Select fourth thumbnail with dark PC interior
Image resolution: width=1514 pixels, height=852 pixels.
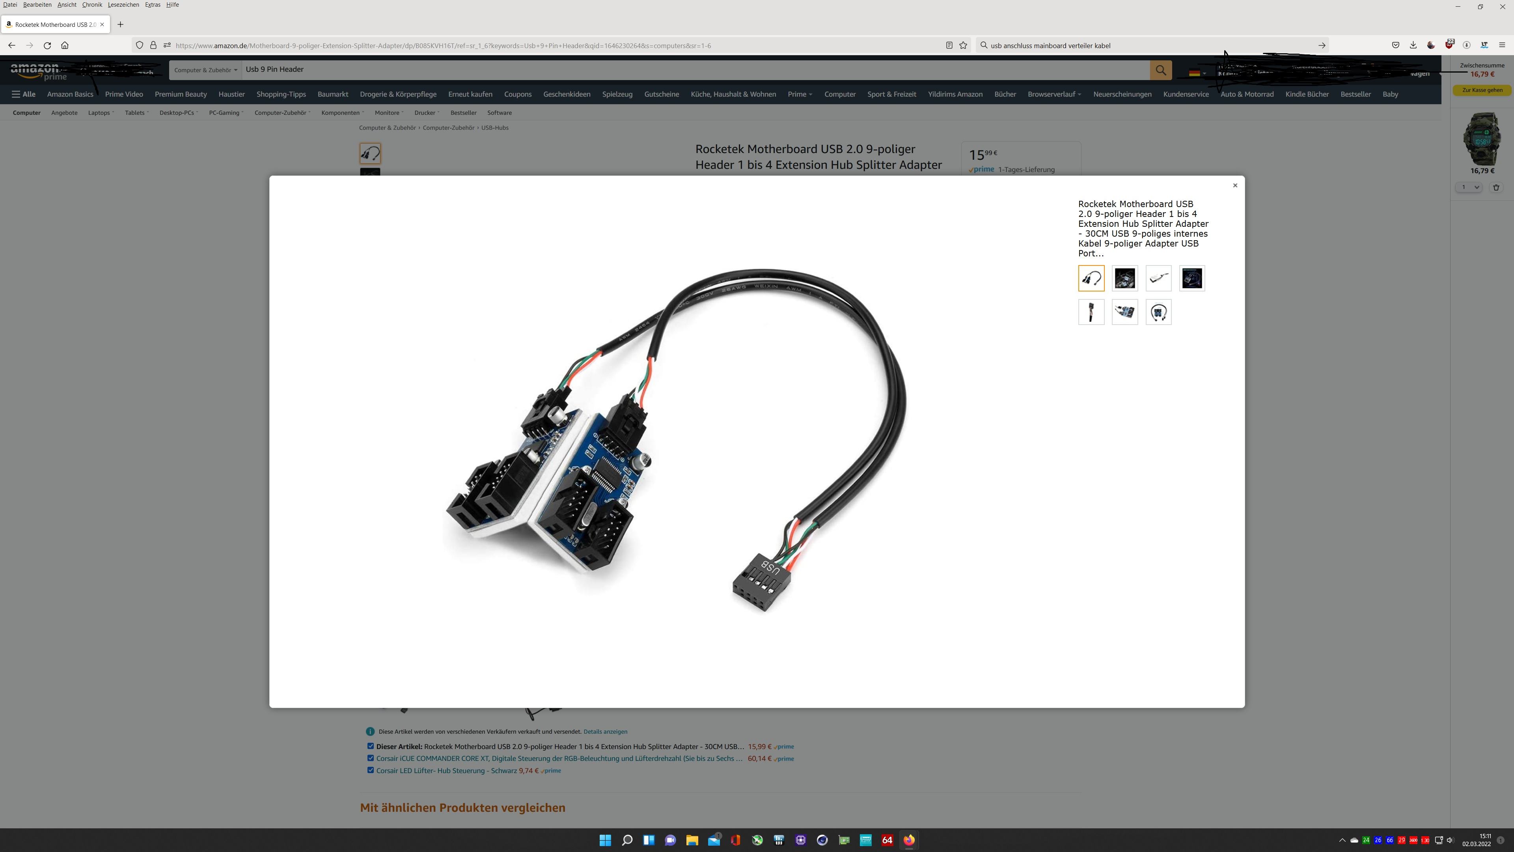pyautogui.click(x=1192, y=278)
